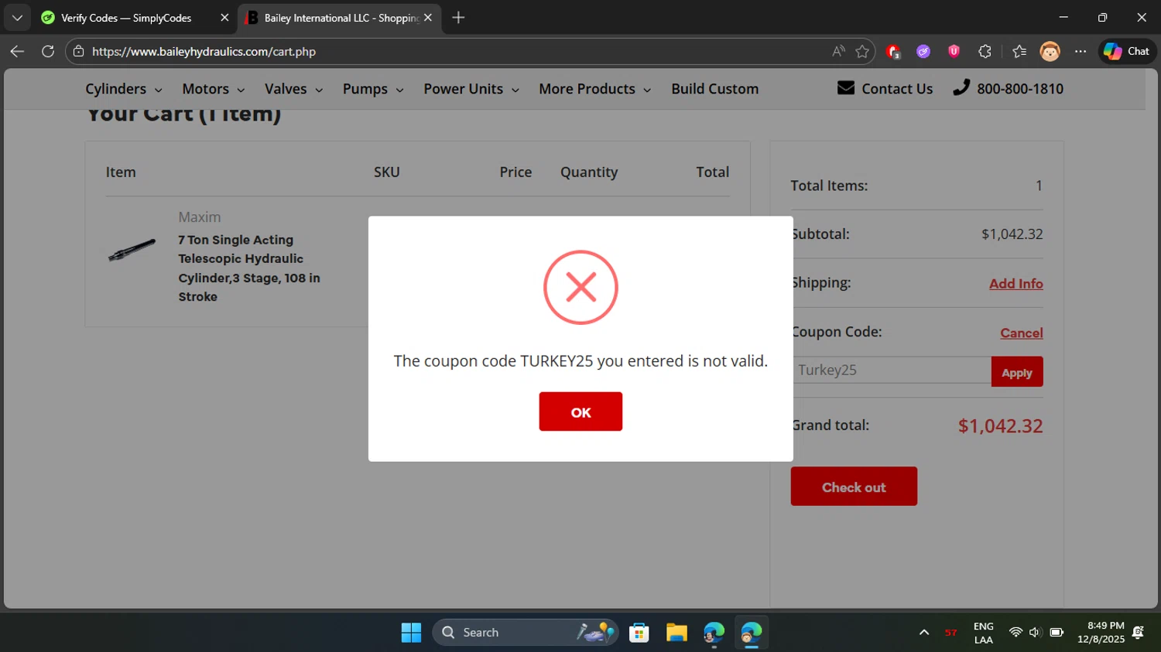The image size is (1161, 652).
Task: Click the taskbar Search box
Action: point(526,633)
